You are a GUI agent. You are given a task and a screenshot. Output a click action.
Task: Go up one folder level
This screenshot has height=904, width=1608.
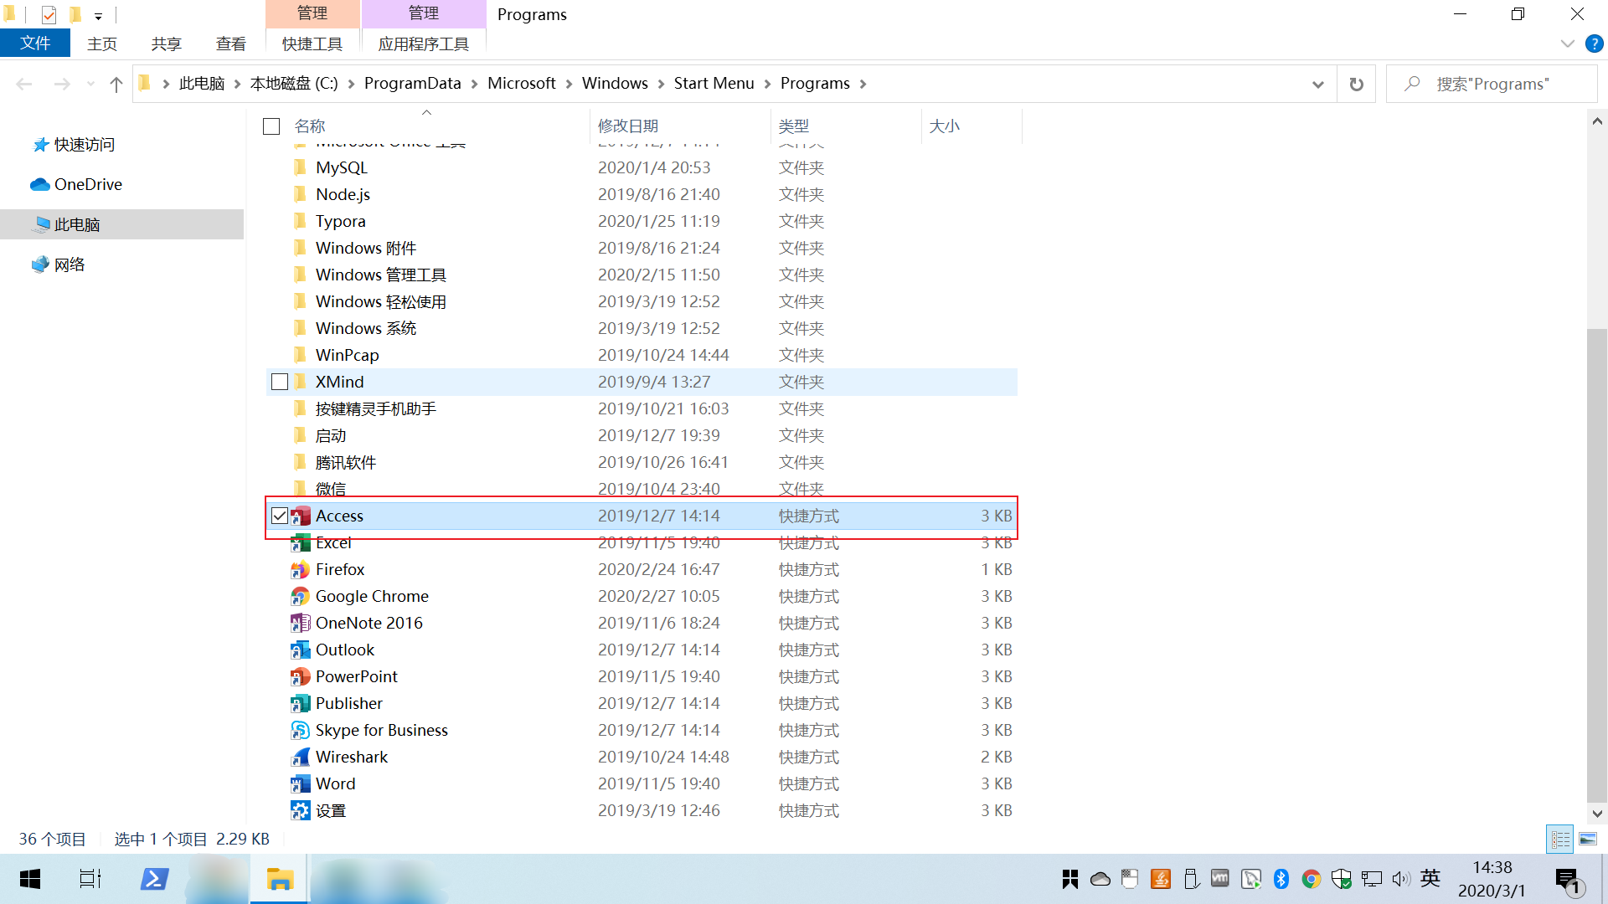tap(116, 84)
